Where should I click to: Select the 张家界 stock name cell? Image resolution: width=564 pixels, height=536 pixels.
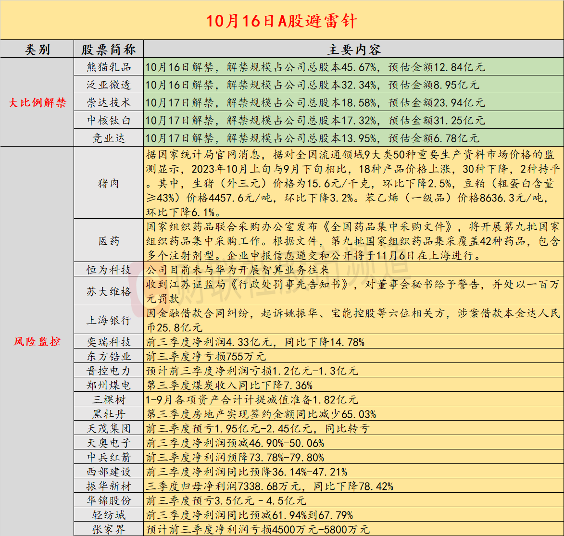tap(109, 529)
